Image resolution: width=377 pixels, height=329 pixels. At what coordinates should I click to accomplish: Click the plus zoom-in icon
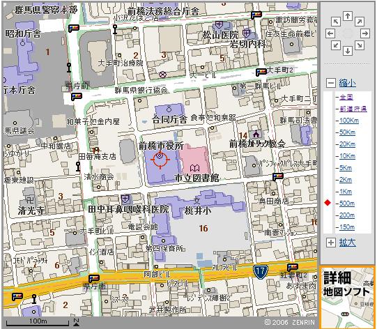click(x=330, y=243)
